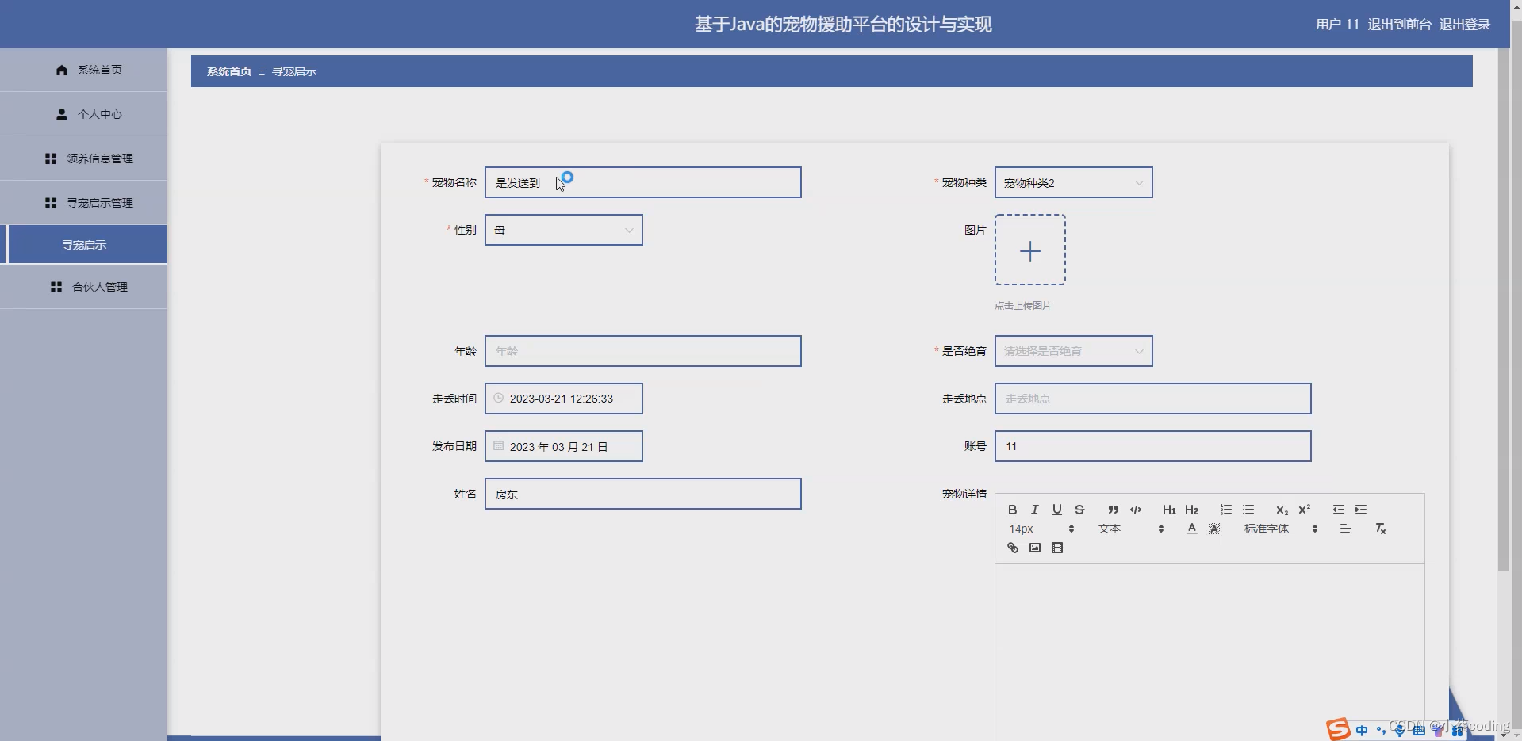1522x741 pixels.
Task: Focus the 走丢地点 input field
Action: [x=1152, y=399]
